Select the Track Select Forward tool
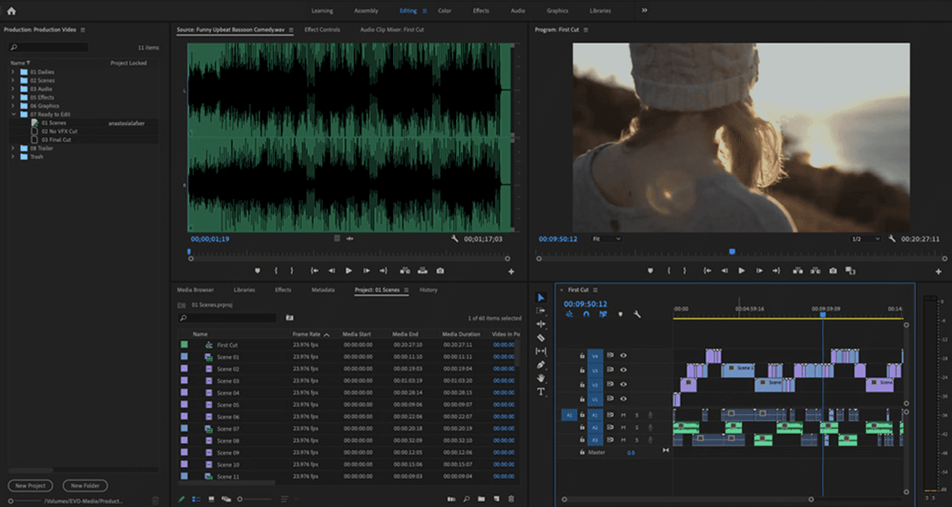Screen dimensions: 952x507 click(x=541, y=311)
